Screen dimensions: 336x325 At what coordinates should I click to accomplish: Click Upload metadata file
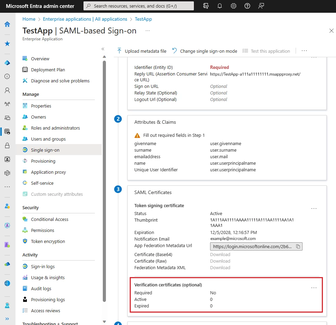[x=142, y=51]
